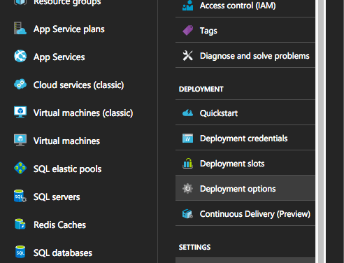Click the Virtual machines (classic) monitor icon
344x263 pixels.
click(20, 112)
